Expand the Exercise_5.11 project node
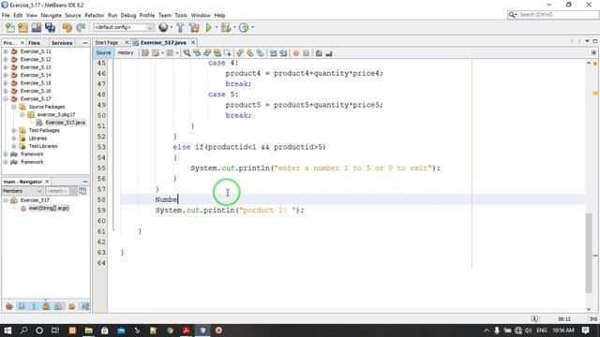This screenshot has height=337, width=600. coord(6,51)
